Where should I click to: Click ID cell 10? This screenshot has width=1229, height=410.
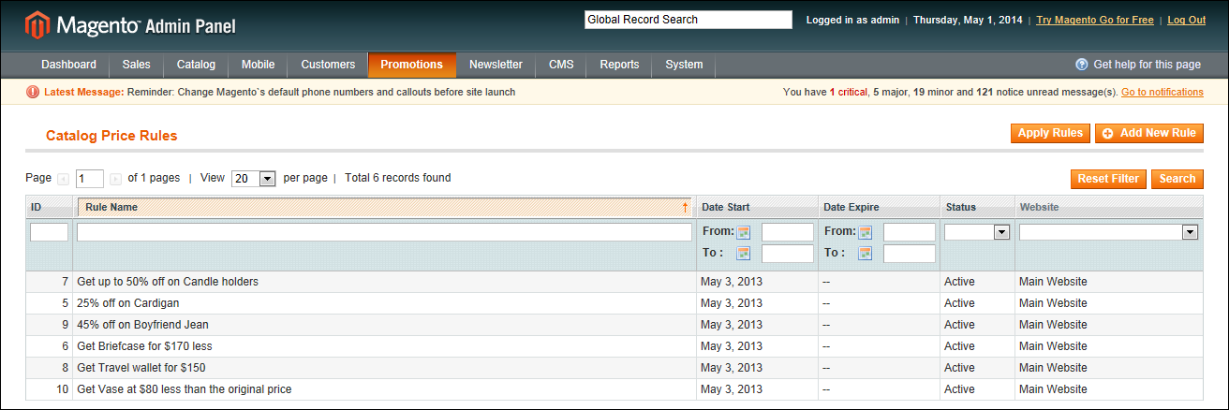coord(63,389)
